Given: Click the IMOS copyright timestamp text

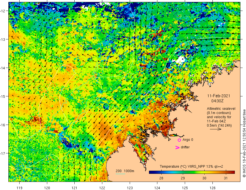Looking at the screenshot, I should coord(244,143).
